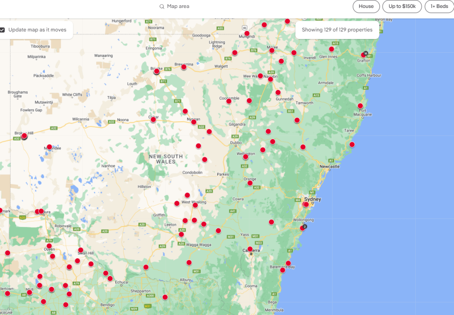Open the marker near Menindee
Viewport: 454px width, 315px height.
[x=49, y=147]
